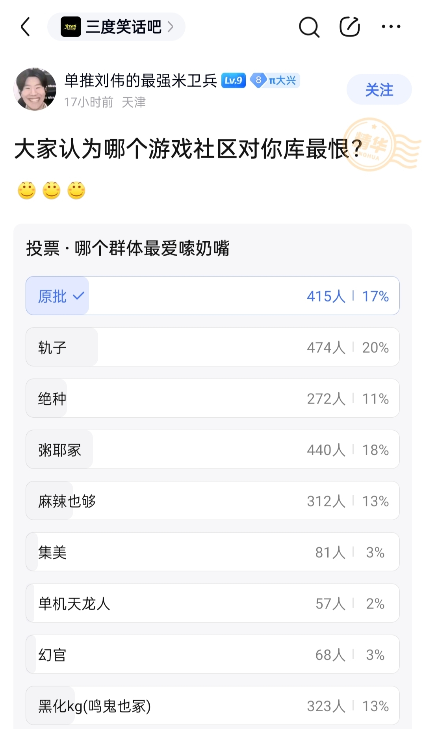Choose the 麻辣也够 poll option
Screen dimensions: 423x729
pyautogui.click(x=213, y=500)
